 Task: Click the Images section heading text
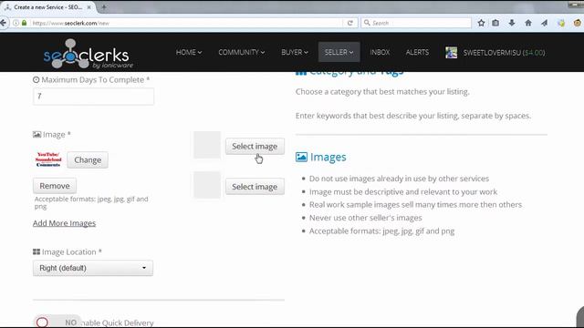pos(328,157)
